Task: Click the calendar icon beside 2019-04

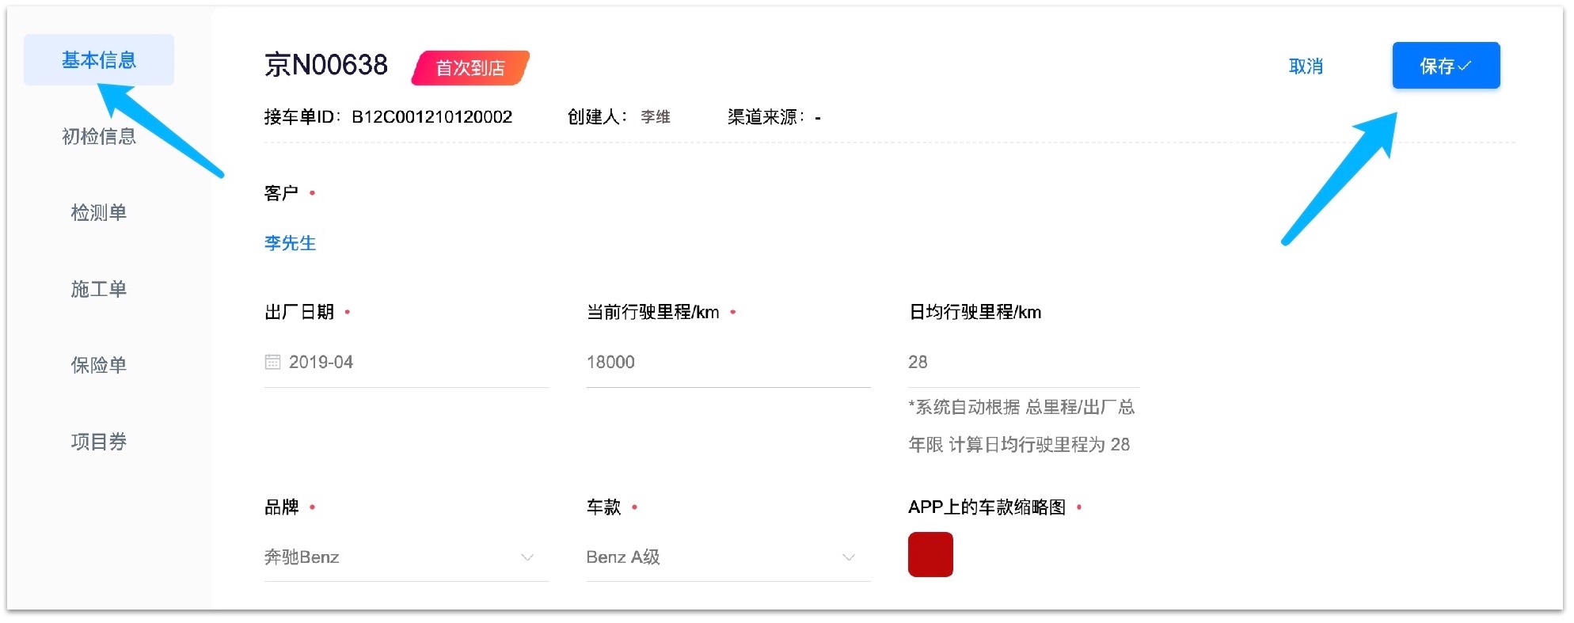Action: 272,362
